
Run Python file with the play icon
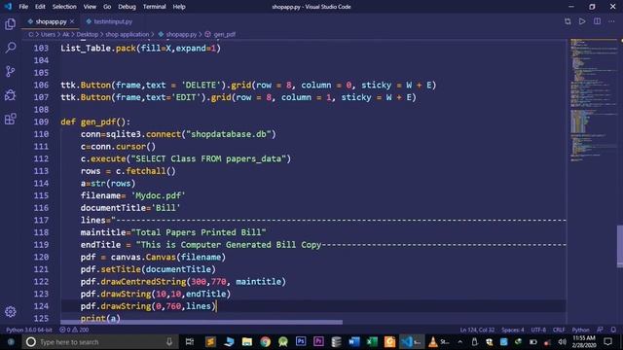point(582,21)
